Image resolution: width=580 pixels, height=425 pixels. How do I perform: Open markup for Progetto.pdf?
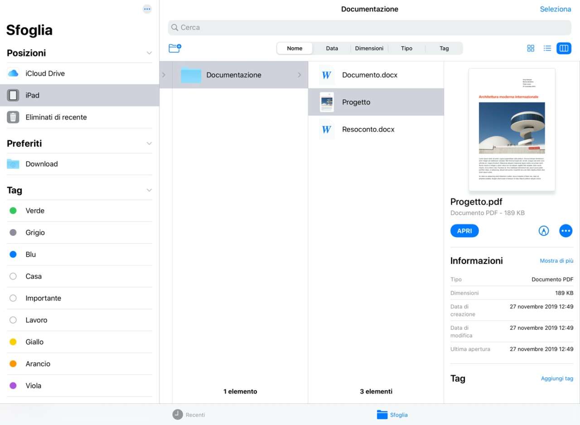coord(544,231)
